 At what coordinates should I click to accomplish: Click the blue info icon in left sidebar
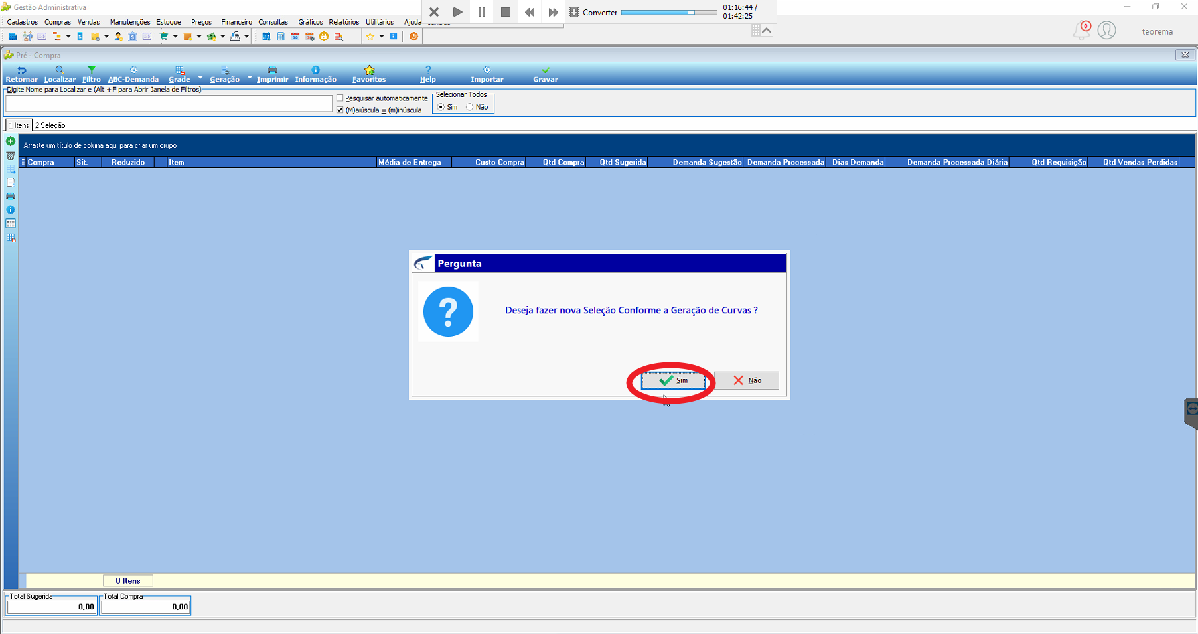point(11,210)
